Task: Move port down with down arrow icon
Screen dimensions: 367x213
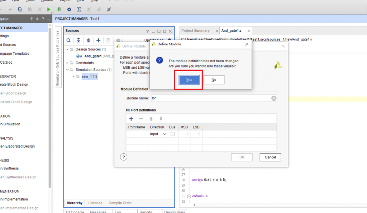Action: [x=161, y=119]
